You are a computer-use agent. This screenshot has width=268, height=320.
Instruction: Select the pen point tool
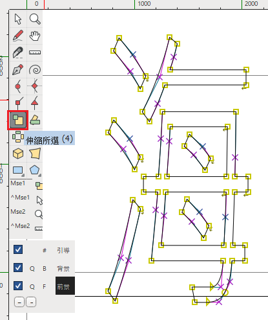point(18,69)
